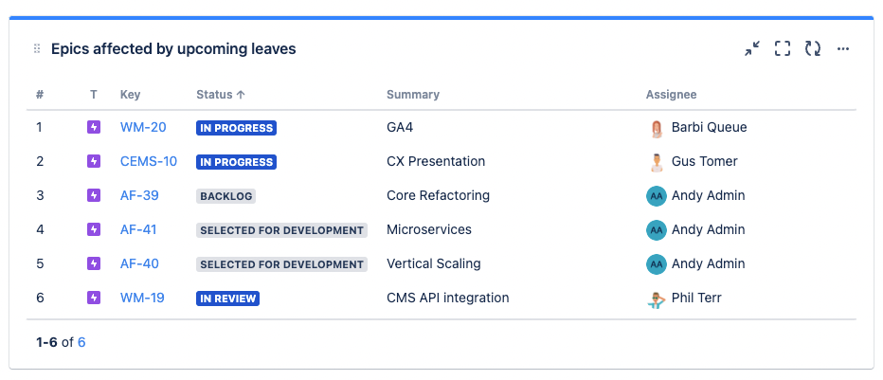Image resolution: width=883 pixels, height=380 pixels.
Task: Click the Backlog status lozenge
Action: pyautogui.click(x=225, y=196)
